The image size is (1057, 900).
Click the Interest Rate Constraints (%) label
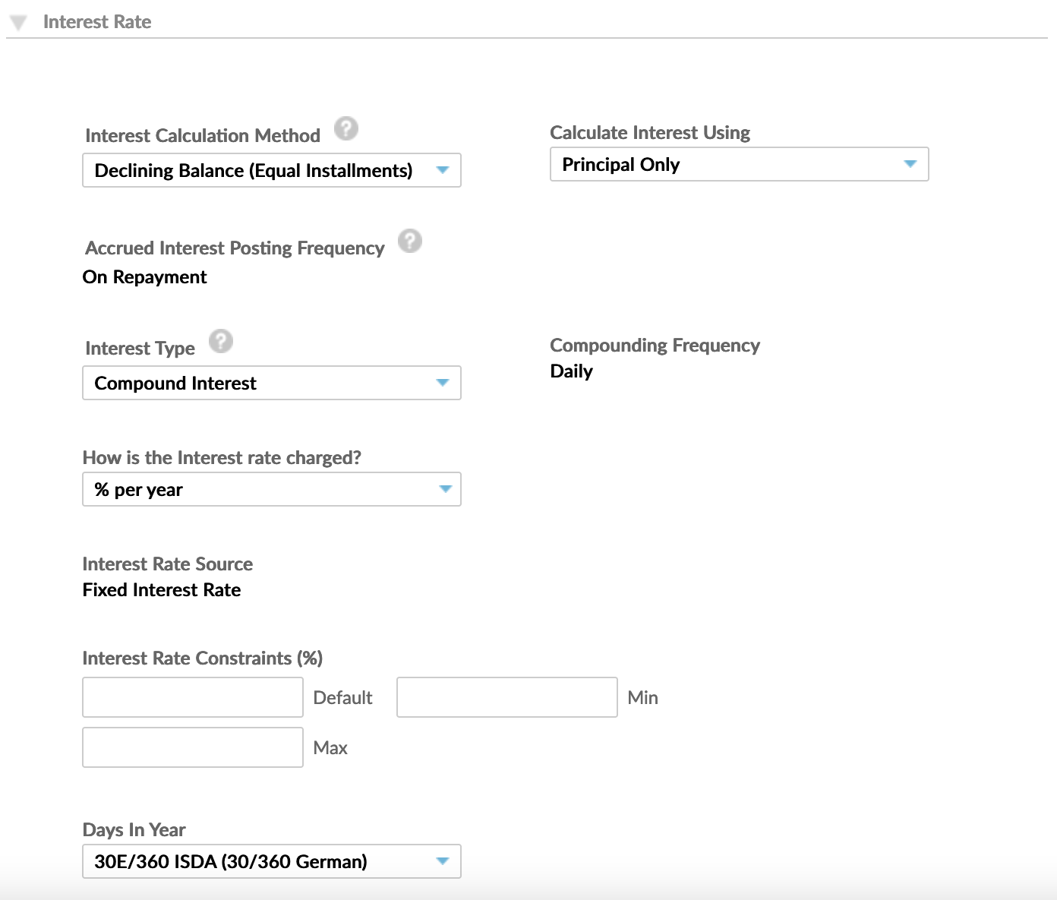click(202, 658)
